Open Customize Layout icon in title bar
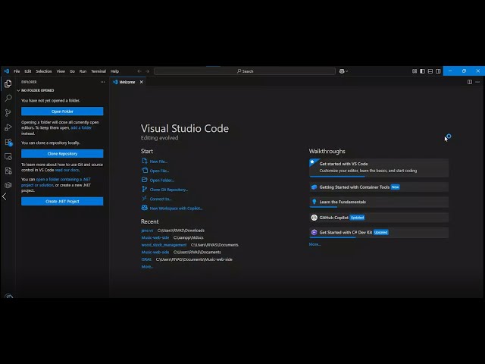Viewport: 485px width, 364px height. click(x=415, y=71)
